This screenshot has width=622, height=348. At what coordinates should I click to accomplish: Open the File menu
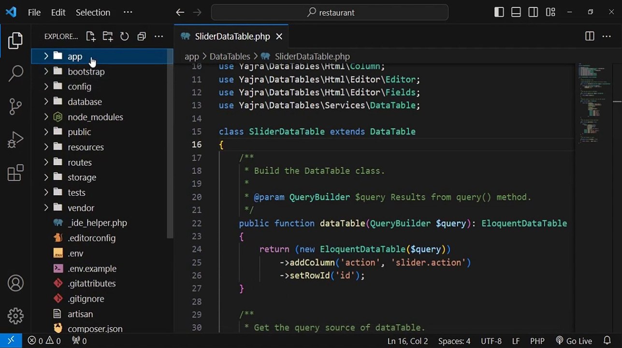tap(34, 13)
